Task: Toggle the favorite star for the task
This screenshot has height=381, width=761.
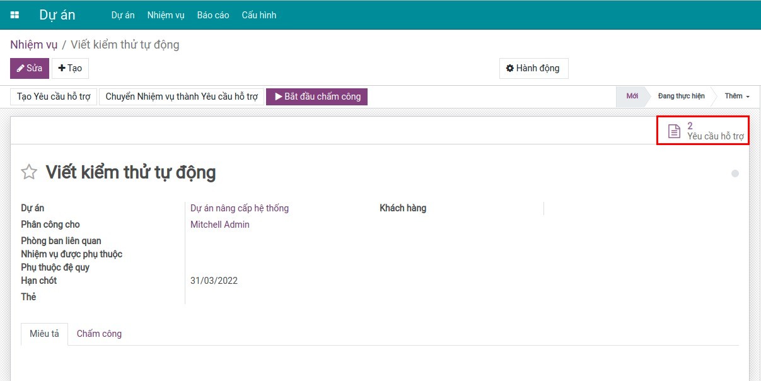Action: click(x=29, y=172)
